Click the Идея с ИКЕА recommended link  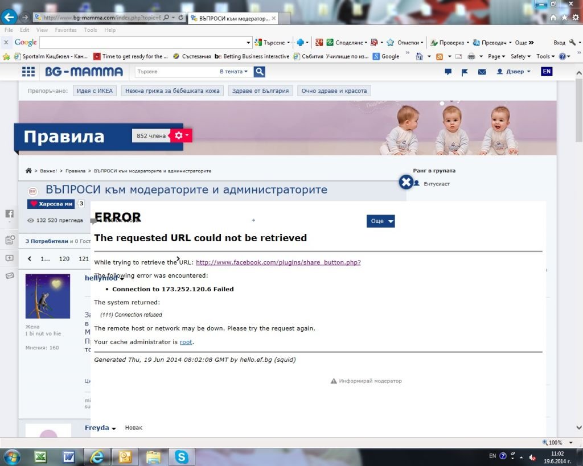point(95,90)
